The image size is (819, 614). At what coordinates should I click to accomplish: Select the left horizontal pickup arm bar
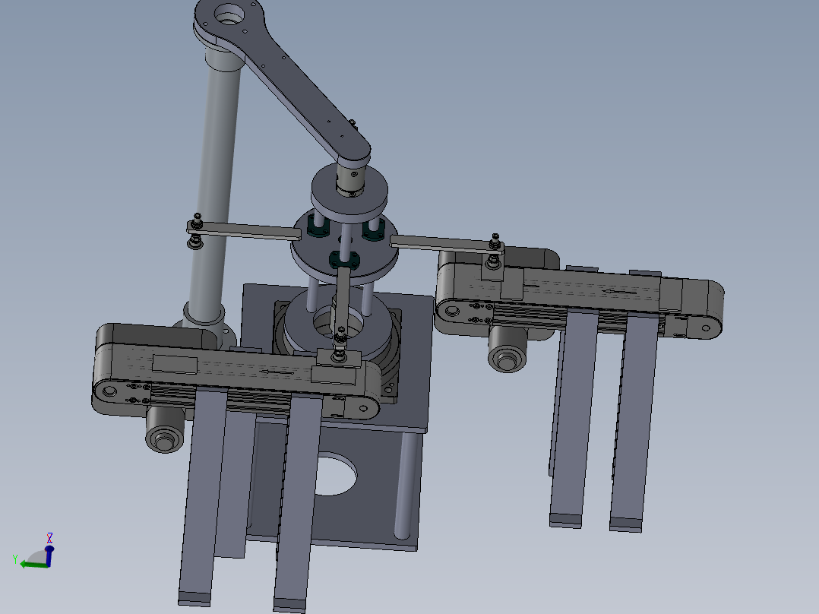[245, 230]
